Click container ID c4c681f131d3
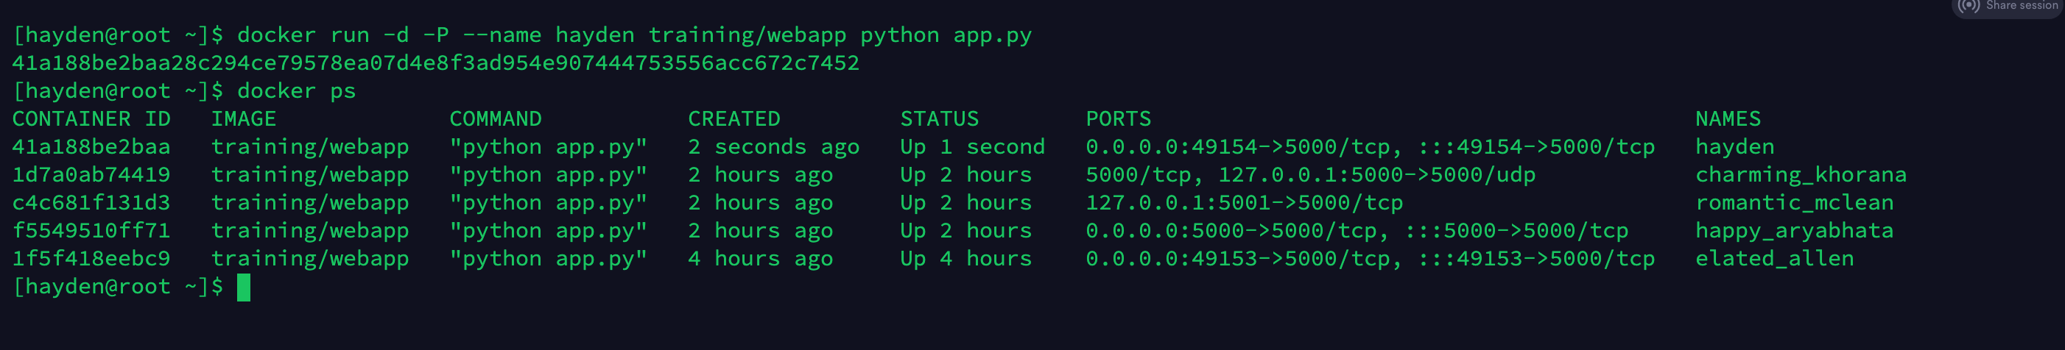This screenshot has width=2065, height=350. (x=91, y=204)
